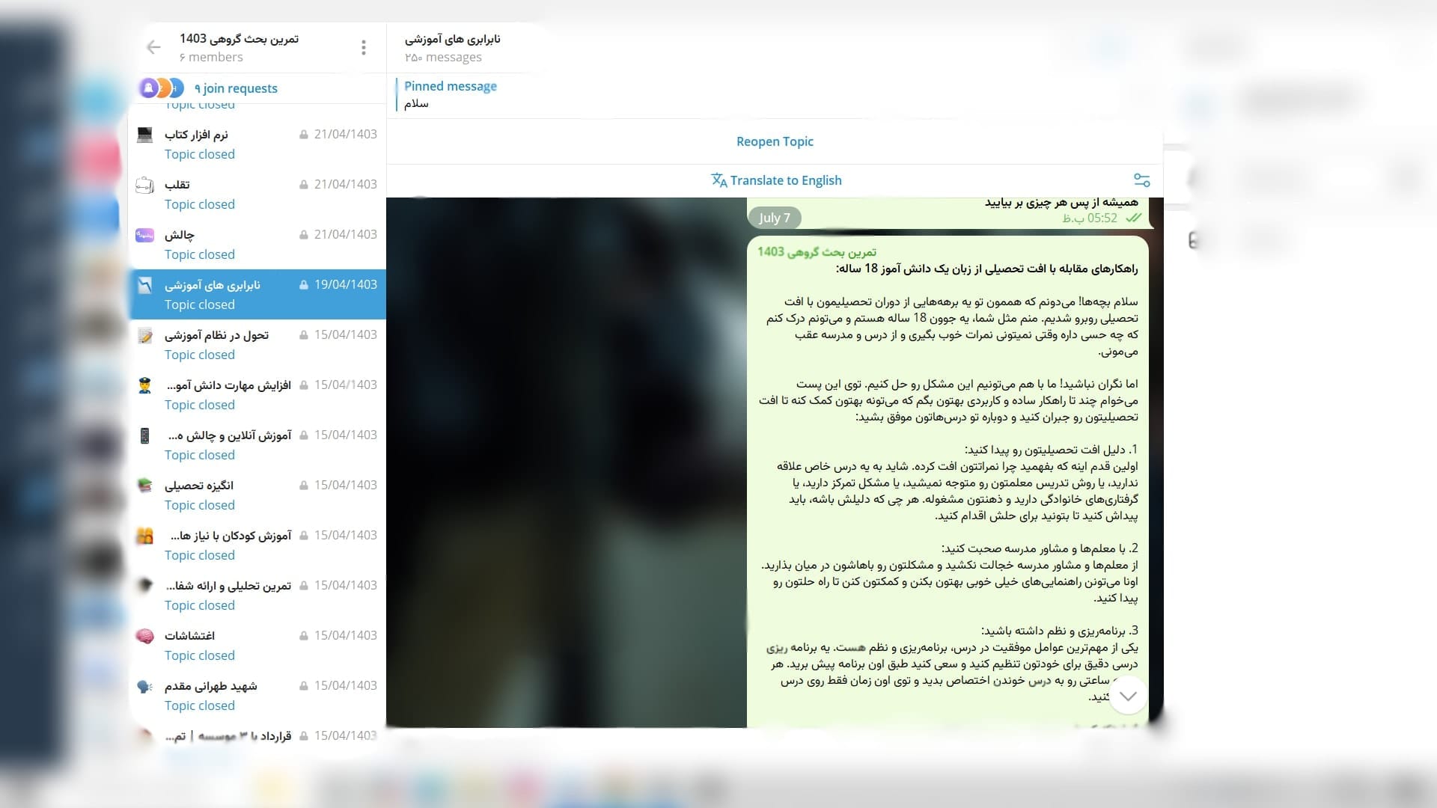Click the brain emoji icon of اغتشاشات topic
1437x808 pixels.
tap(144, 635)
